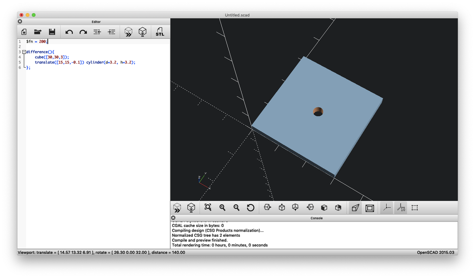
Task: Toggle the coordinate axes display
Action: pyautogui.click(x=386, y=208)
